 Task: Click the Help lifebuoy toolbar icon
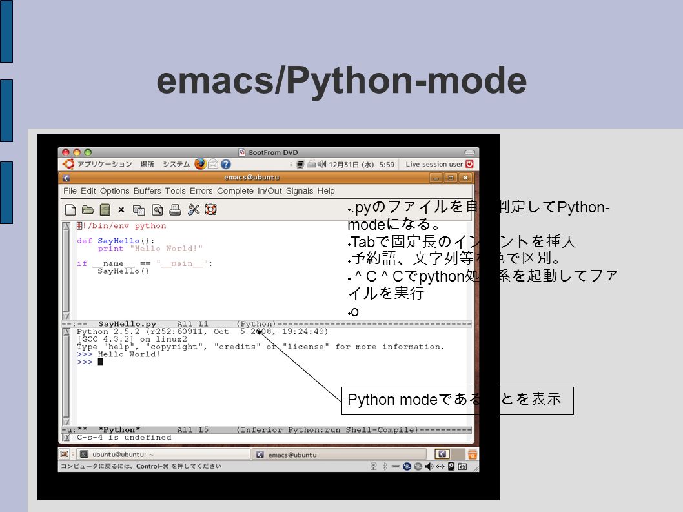click(211, 210)
